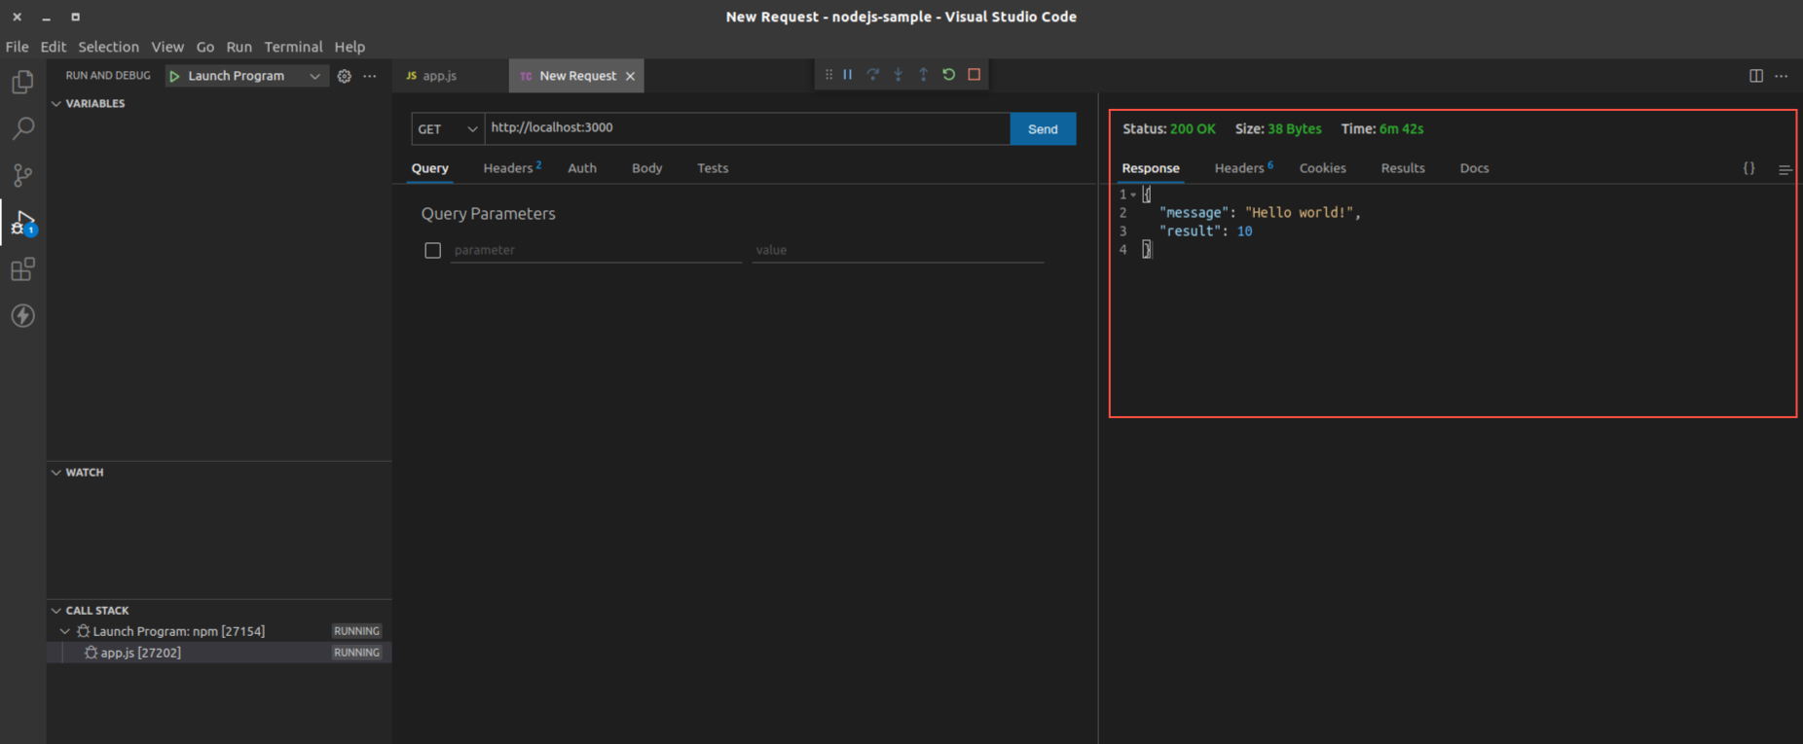
Task: Open the Terminal menu
Action: click(x=293, y=47)
